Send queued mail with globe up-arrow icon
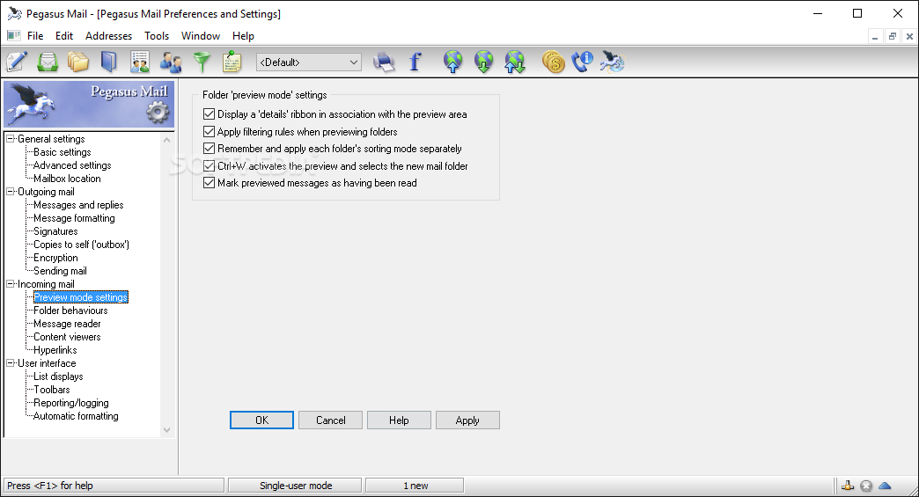Screen dimensions: 919x497 pyautogui.click(x=453, y=62)
